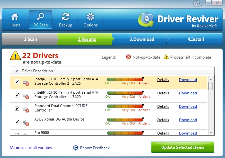
Task: Uncheck the ASUS Xonar DG Audio Device
Action: tap(17, 122)
